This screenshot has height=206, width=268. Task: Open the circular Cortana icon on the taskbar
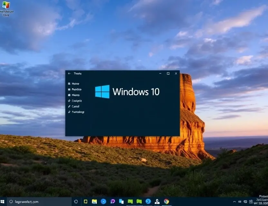pos(76,202)
